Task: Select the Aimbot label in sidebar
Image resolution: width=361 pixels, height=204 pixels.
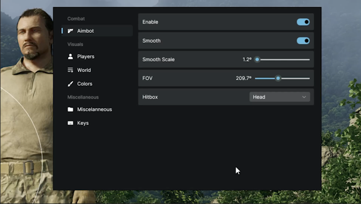Action: pyautogui.click(x=86, y=31)
